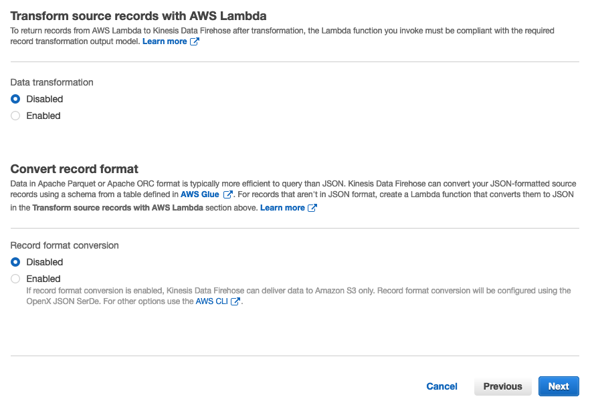592x407 pixels.
Task: Enable Record format conversion
Action: [15, 279]
